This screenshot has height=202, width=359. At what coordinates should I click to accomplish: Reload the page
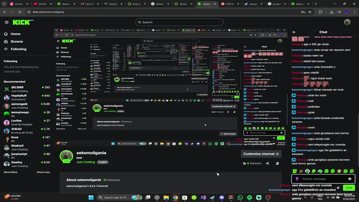pyautogui.click(x=20, y=12)
